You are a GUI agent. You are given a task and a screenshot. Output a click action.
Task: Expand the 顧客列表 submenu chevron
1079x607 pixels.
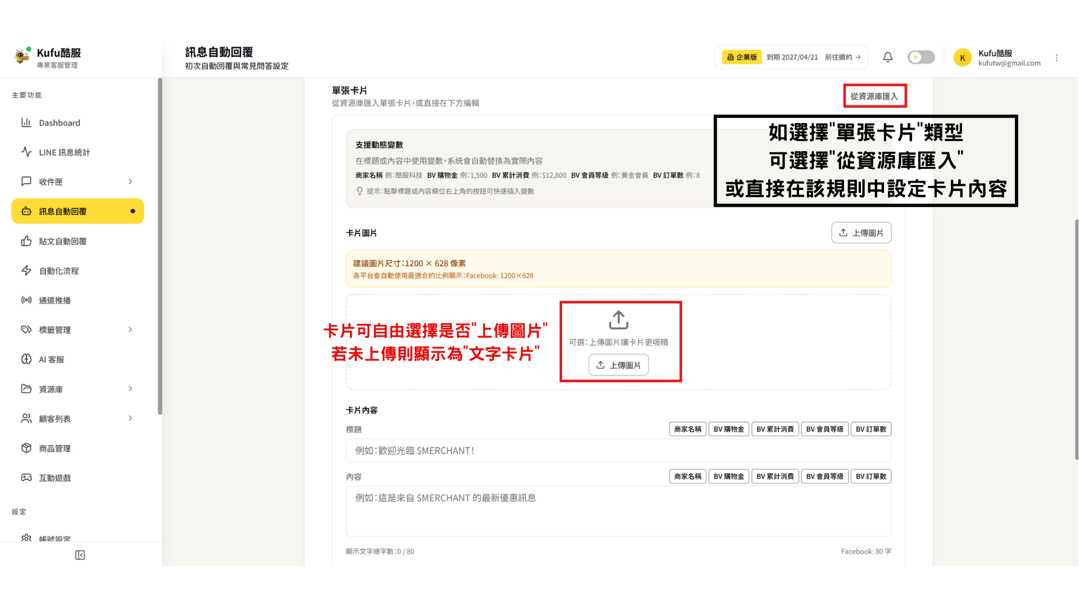coord(130,418)
